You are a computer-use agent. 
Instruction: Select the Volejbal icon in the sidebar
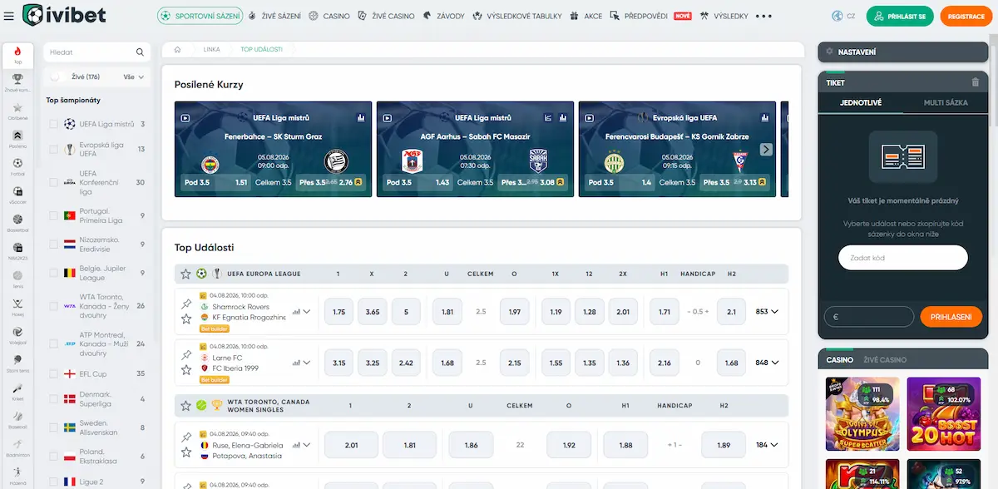[x=17, y=335]
